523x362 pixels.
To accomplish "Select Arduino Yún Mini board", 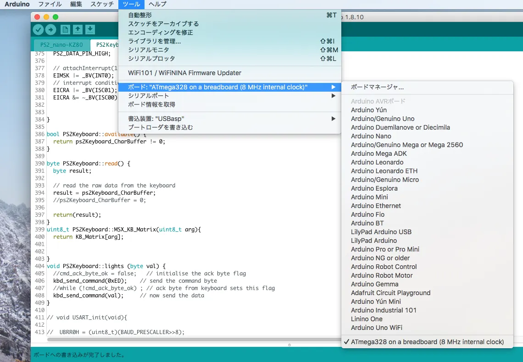I will click(x=427, y=302).
